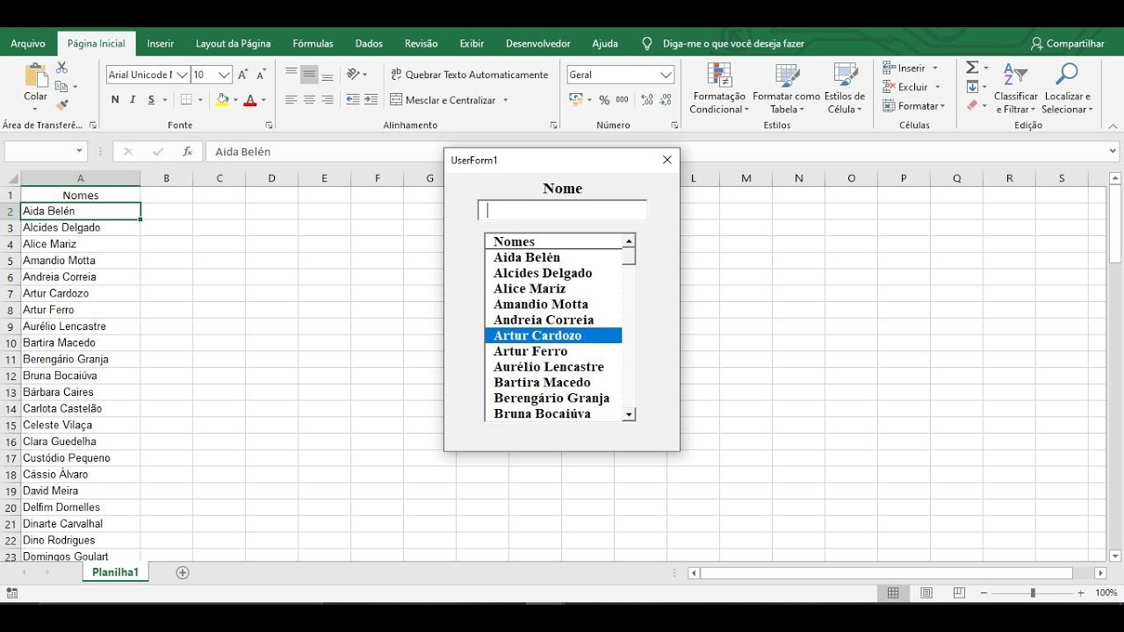1124x632 pixels.
Task: Click the Fill down arrow icon in Edição
Action: 972,87
